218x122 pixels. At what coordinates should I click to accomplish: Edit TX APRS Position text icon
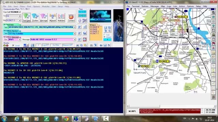pyautogui.click(x=79, y=33)
